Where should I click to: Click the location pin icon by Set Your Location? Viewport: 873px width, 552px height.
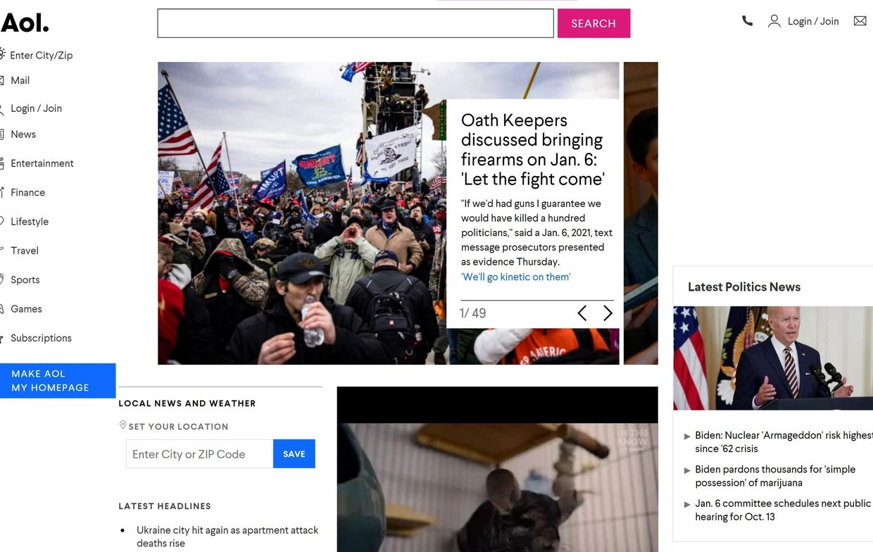coord(123,425)
